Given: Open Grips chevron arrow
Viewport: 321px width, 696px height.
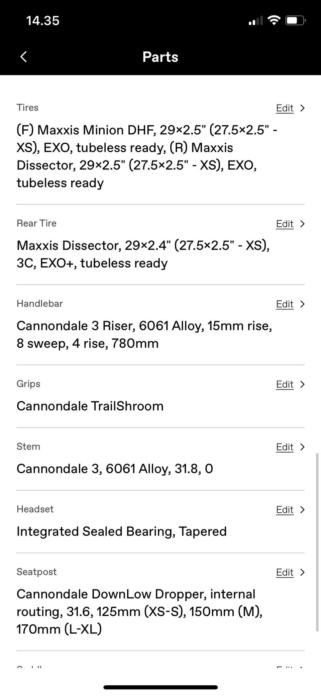Looking at the screenshot, I should coord(302,384).
